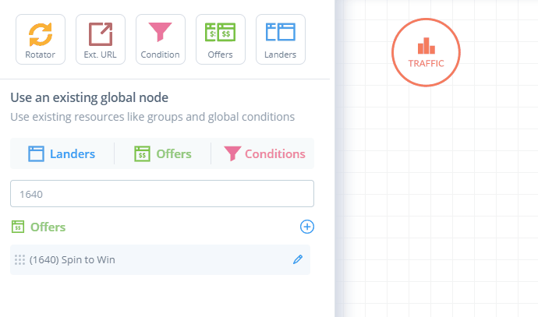The width and height of the screenshot is (538, 317).
Task: Click the plus icon beside Offers
Action: tap(307, 227)
